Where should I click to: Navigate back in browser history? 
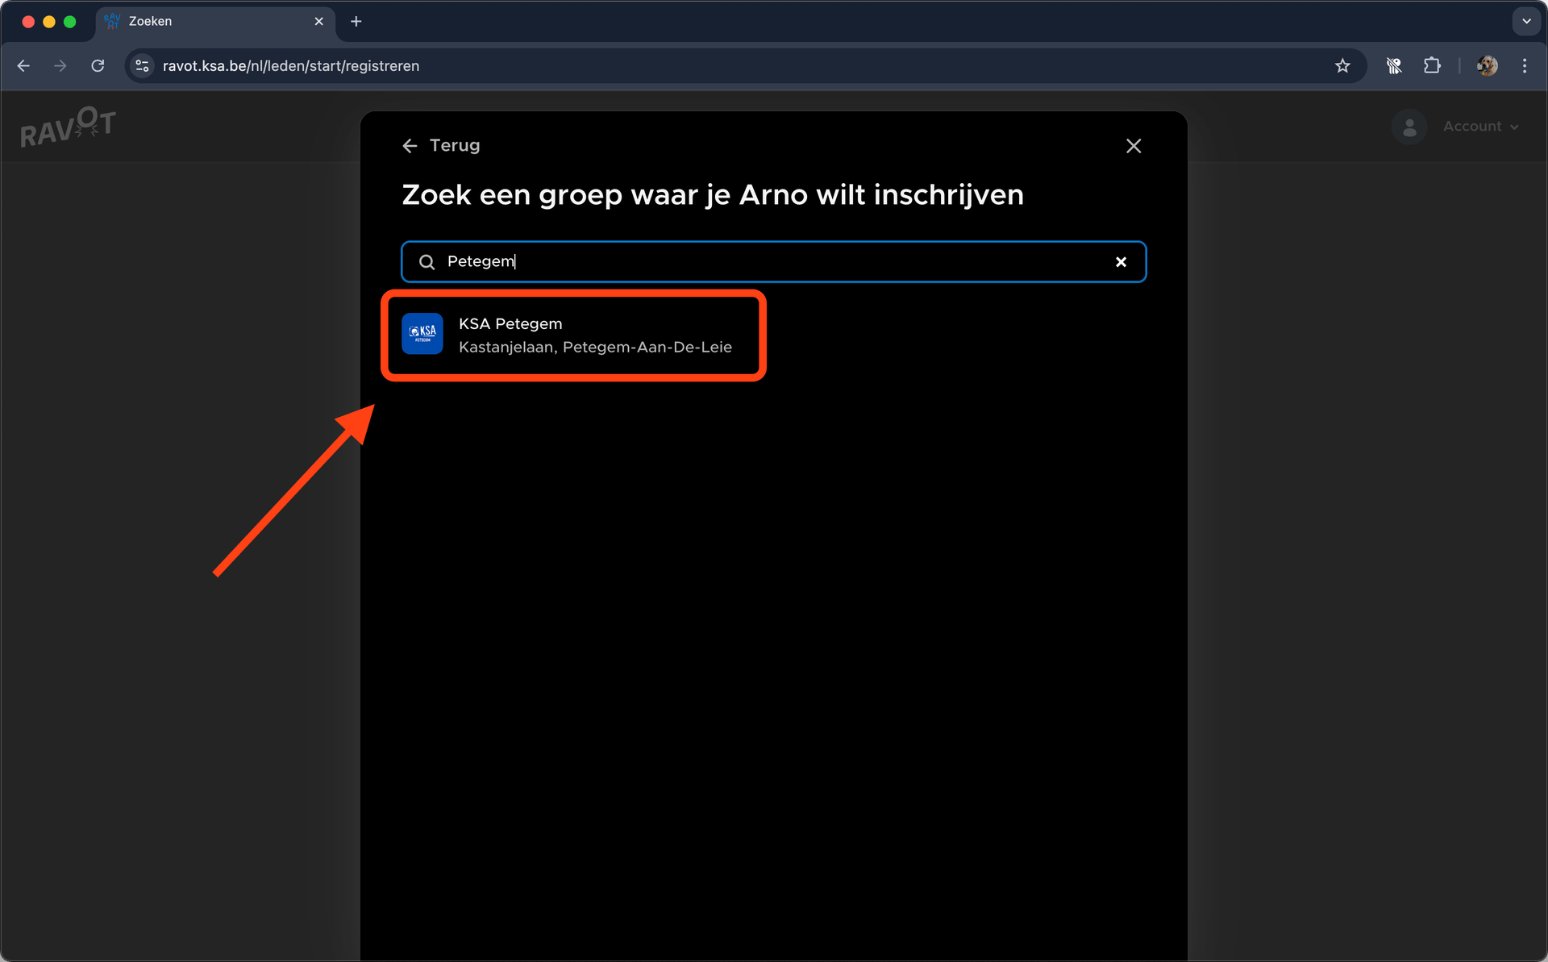[x=23, y=66]
